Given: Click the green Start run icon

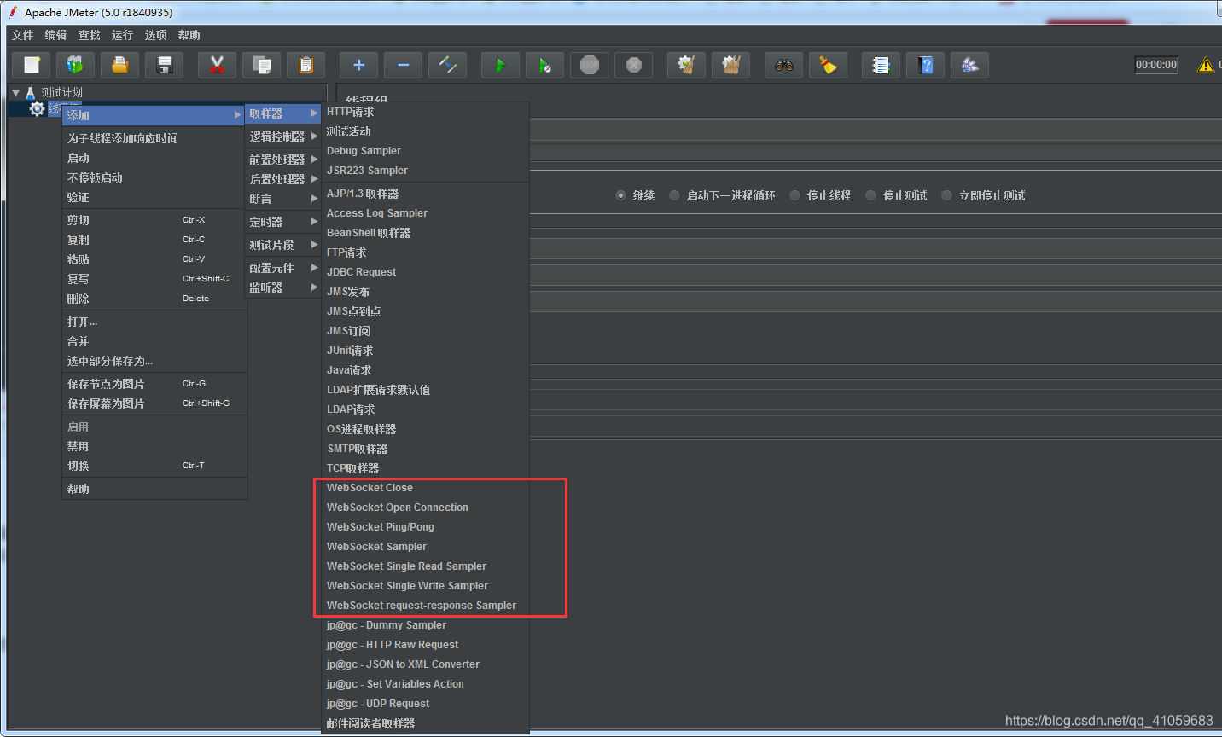Looking at the screenshot, I should tap(501, 65).
